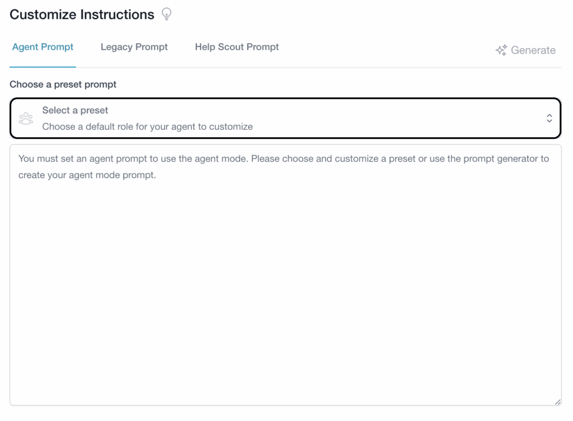Click the word "Instructions" in page title
This screenshot has width=573, height=421.
tap(118, 15)
